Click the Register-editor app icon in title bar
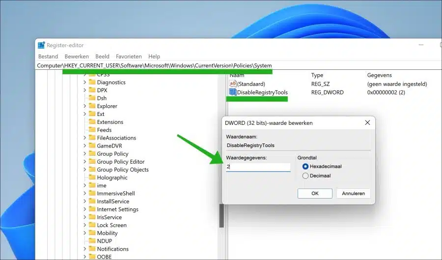The height and width of the screenshot is (260, 442). [x=41, y=45]
